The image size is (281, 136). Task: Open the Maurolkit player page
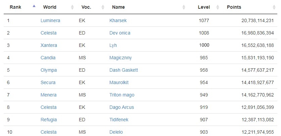[119, 82]
